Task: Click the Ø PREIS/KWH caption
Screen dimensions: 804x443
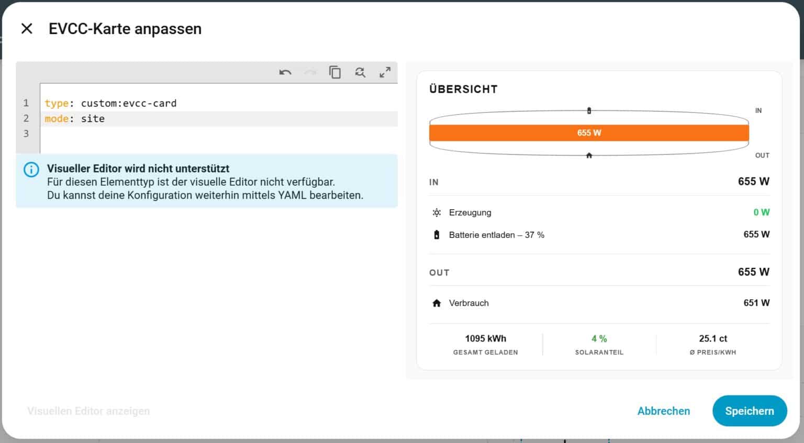Action: pyautogui.click(x=713, y=353)
